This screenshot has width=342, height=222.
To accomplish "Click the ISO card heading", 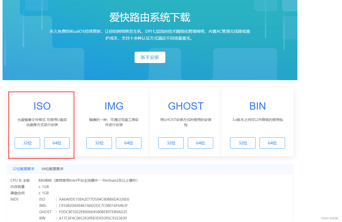I will tap(42, 106).
